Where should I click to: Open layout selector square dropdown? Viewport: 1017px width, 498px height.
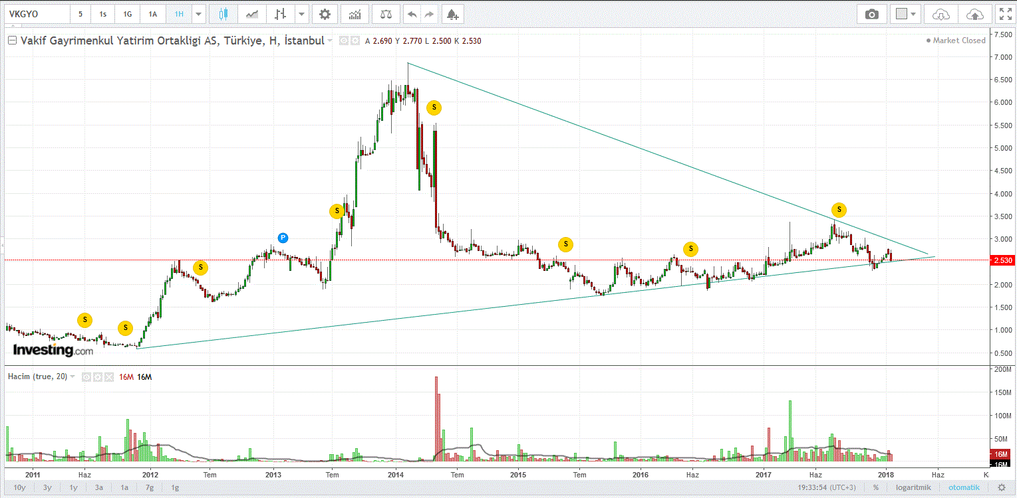point(906,14)
